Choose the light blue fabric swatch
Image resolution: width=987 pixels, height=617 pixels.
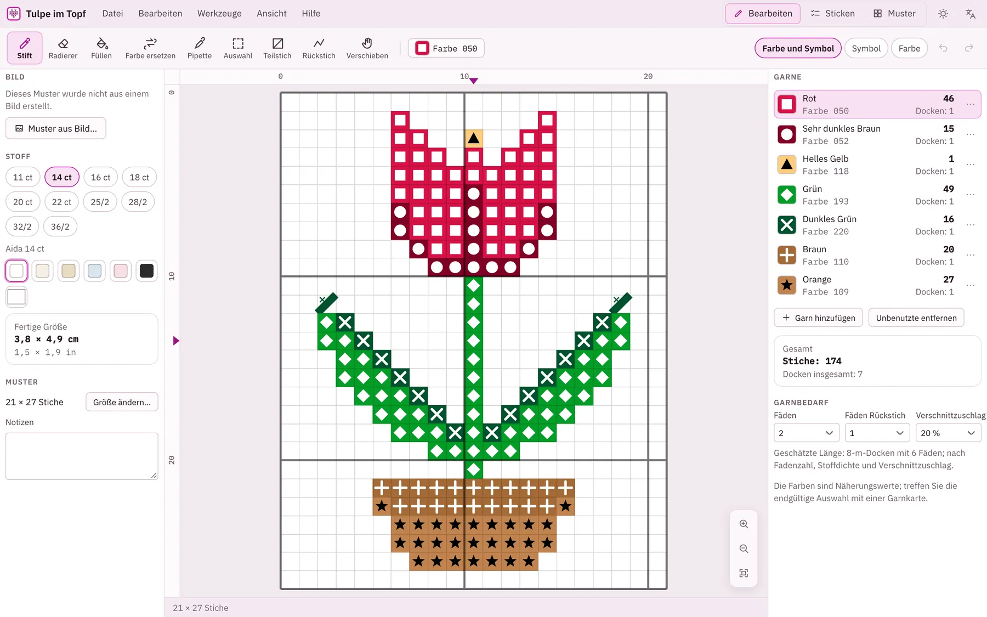pos(95,271)
